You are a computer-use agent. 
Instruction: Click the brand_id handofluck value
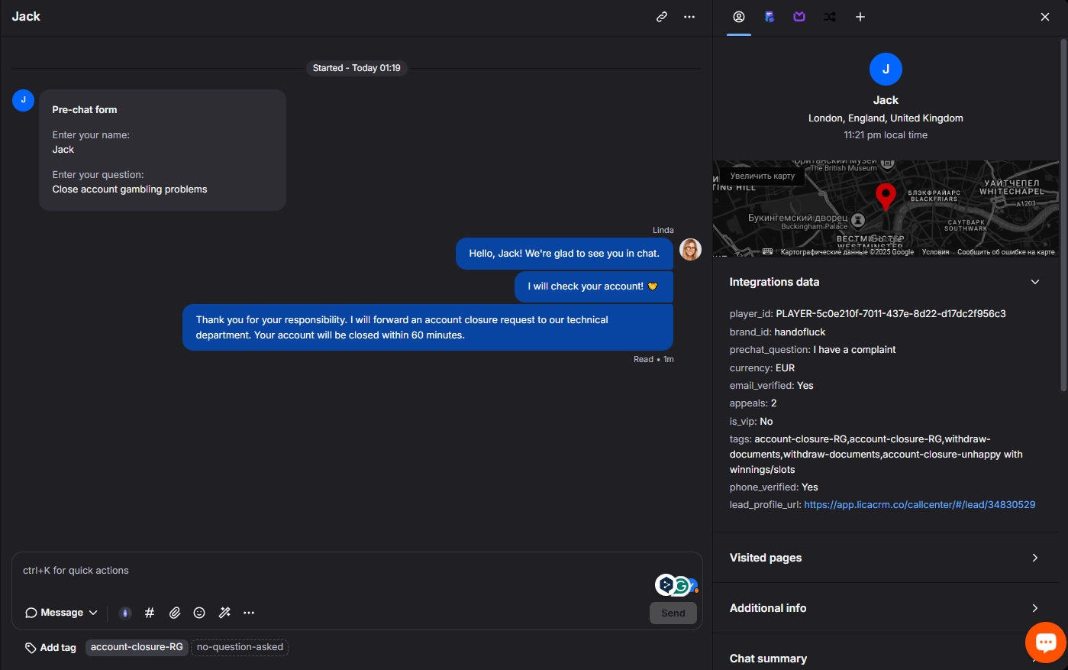(800, 332)
